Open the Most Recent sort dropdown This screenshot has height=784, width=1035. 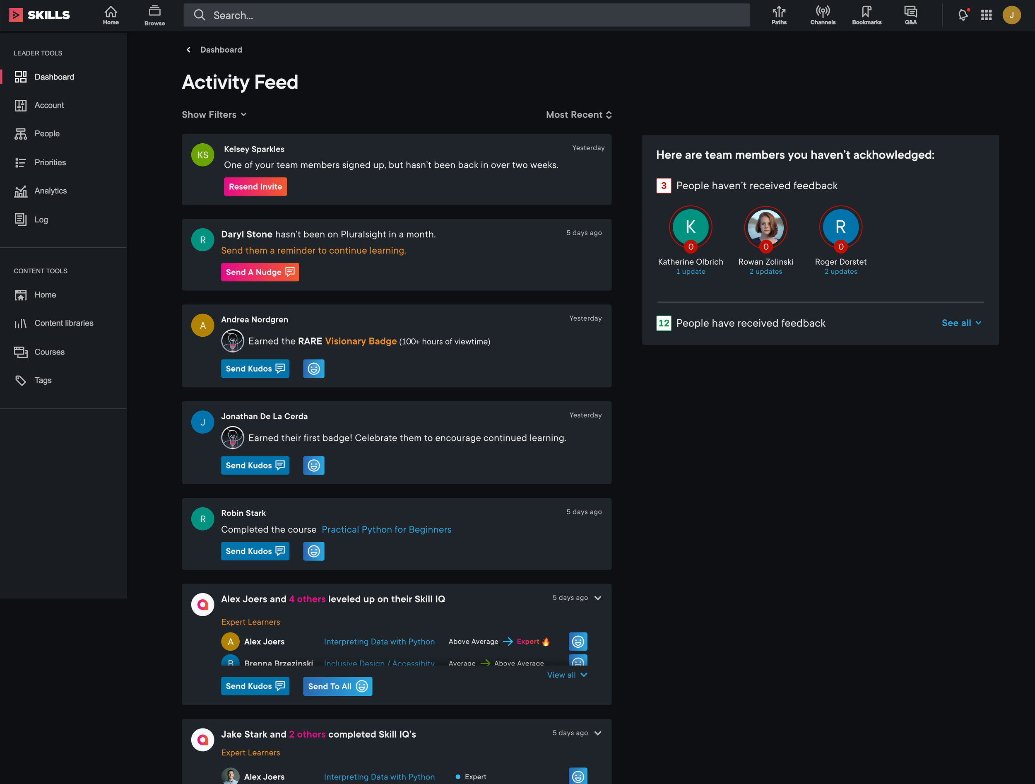tap(579, 115)
